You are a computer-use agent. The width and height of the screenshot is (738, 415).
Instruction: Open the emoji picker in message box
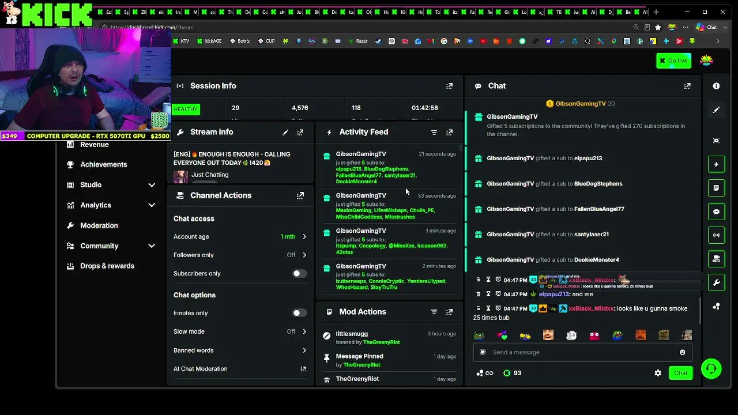[x=683, y=352]
